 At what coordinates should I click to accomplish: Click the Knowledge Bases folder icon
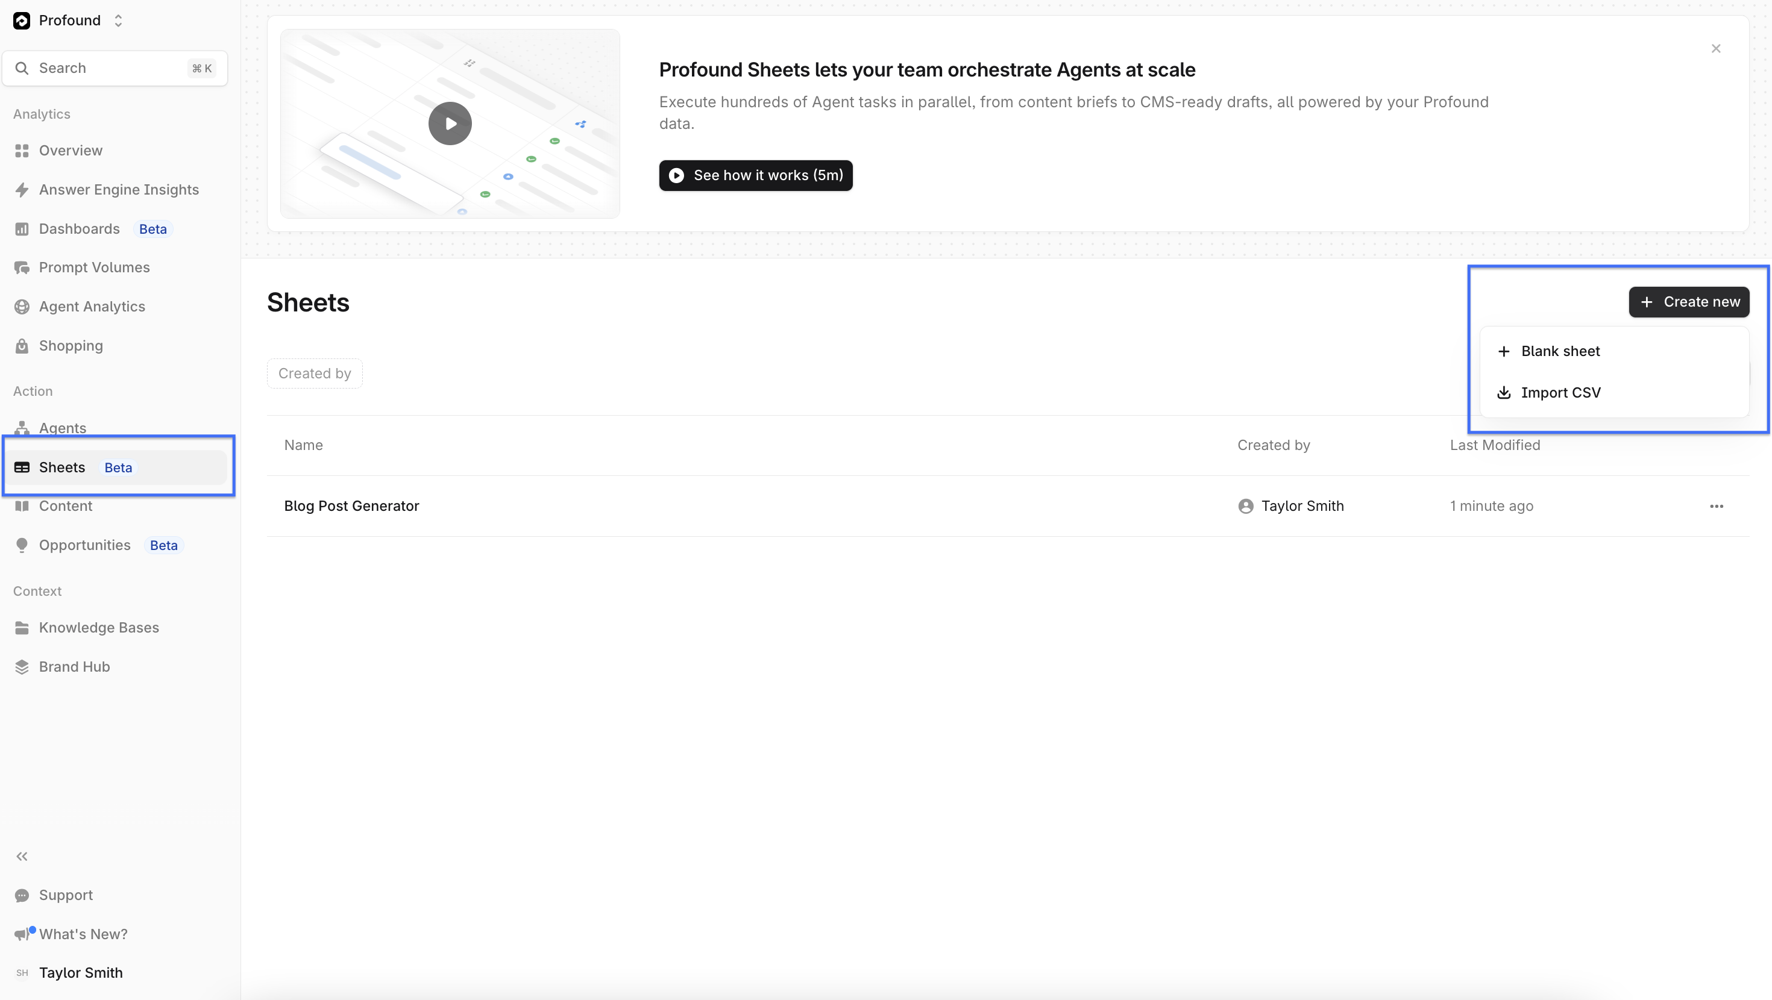[x=22, y=628]
